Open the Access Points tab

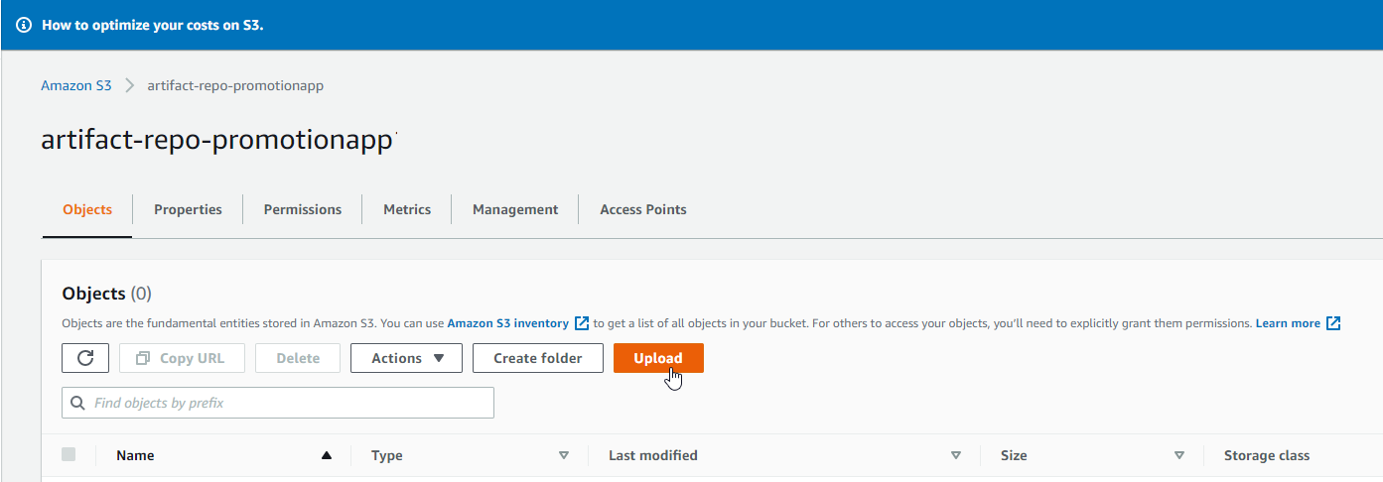pyautogui.click(x=643, y=209)
